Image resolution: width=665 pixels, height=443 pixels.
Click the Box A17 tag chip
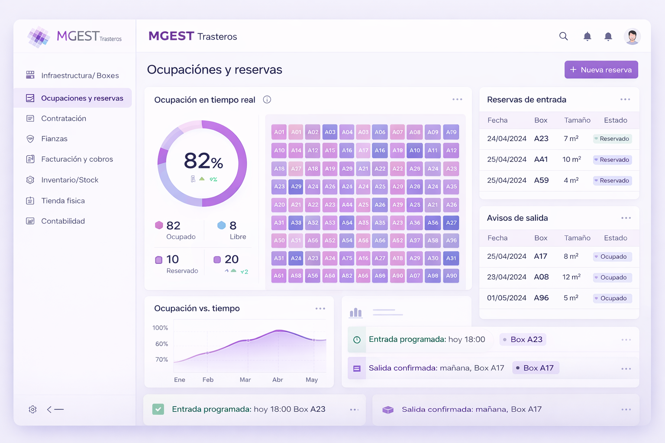[536, 368]
